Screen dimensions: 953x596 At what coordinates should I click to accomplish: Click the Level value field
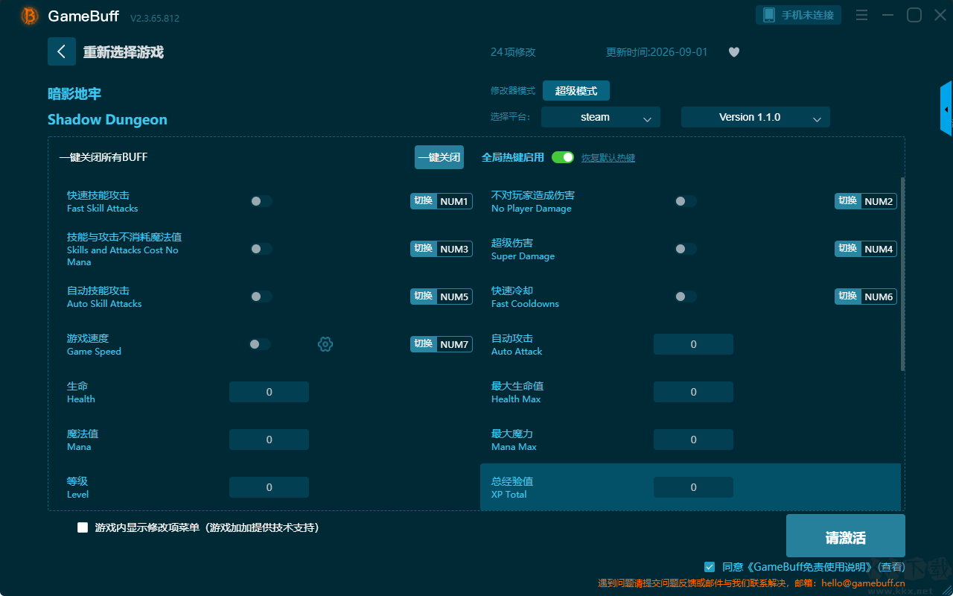(x=269, y=487)
